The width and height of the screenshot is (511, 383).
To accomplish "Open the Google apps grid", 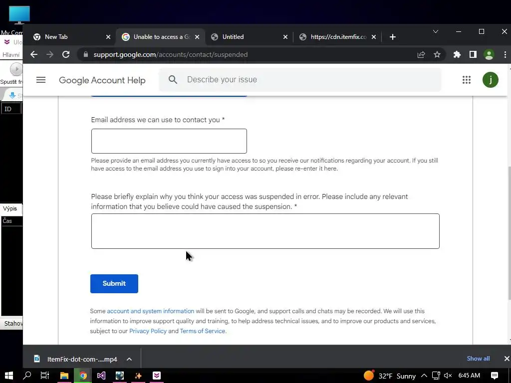I will (x=467, y=80).
